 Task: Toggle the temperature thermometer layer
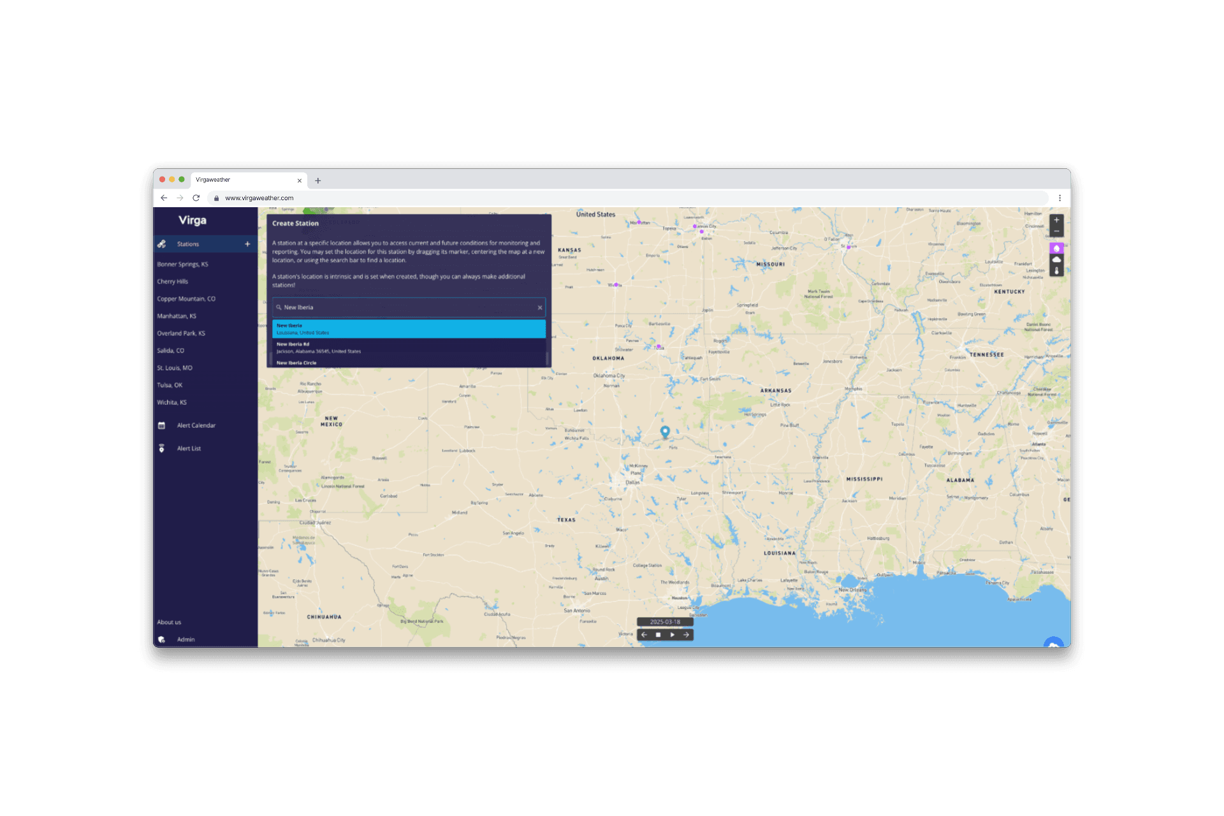tap(1056, 271)
